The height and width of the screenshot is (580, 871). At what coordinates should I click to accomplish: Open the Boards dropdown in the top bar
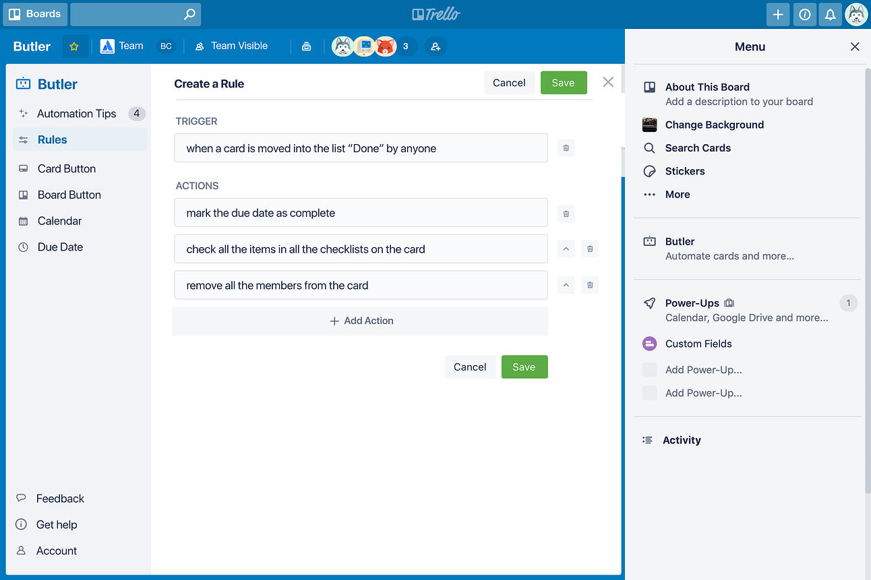pyautogui.click(x=34, y=13)
